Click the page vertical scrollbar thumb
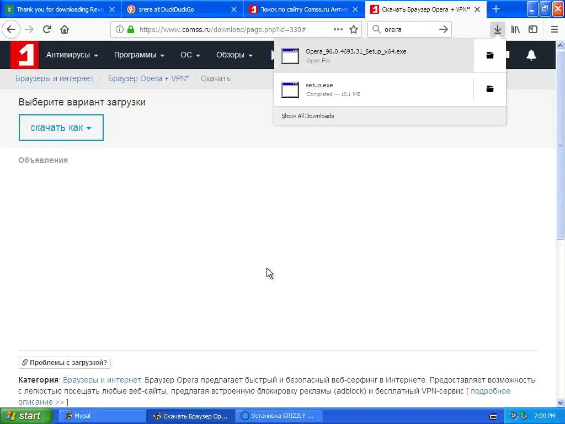The image size is (565, 424). click(x=560, y=145)
